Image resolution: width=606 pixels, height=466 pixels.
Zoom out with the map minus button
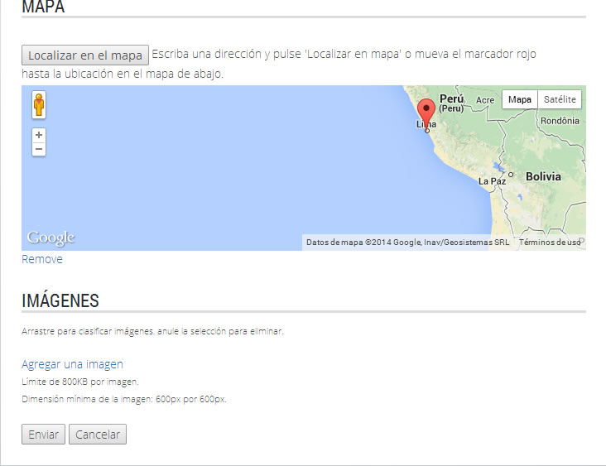(x=39, y=149)
